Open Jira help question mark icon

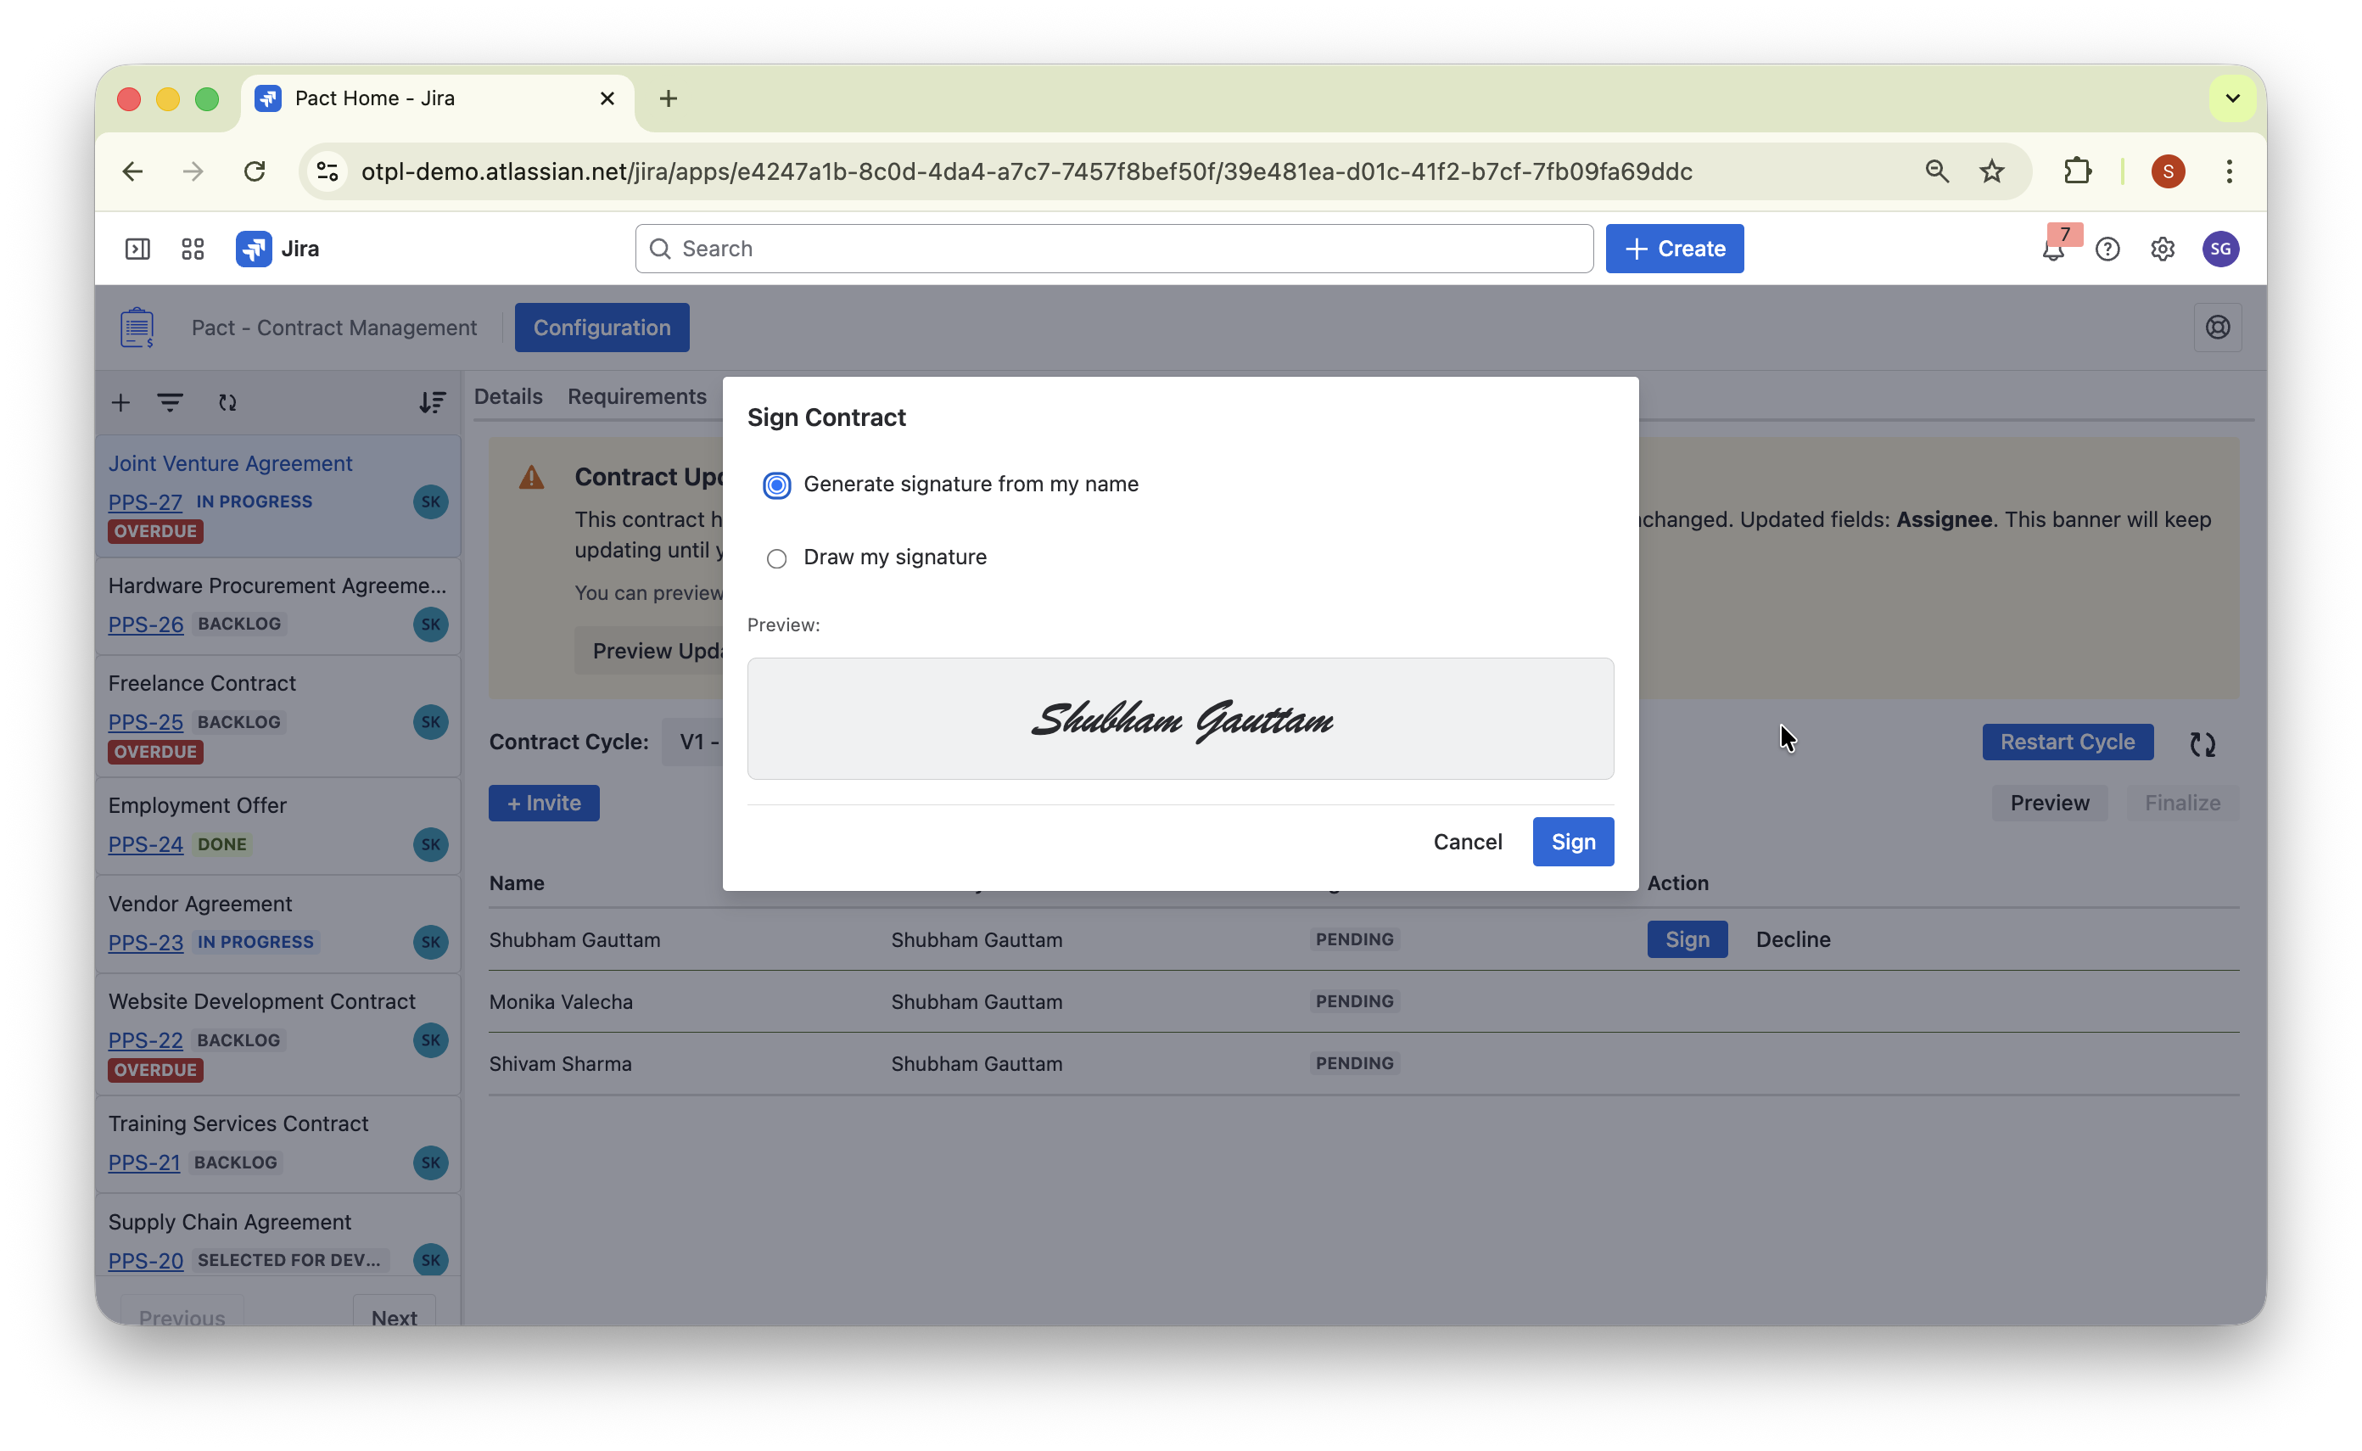pos(2107,249)
